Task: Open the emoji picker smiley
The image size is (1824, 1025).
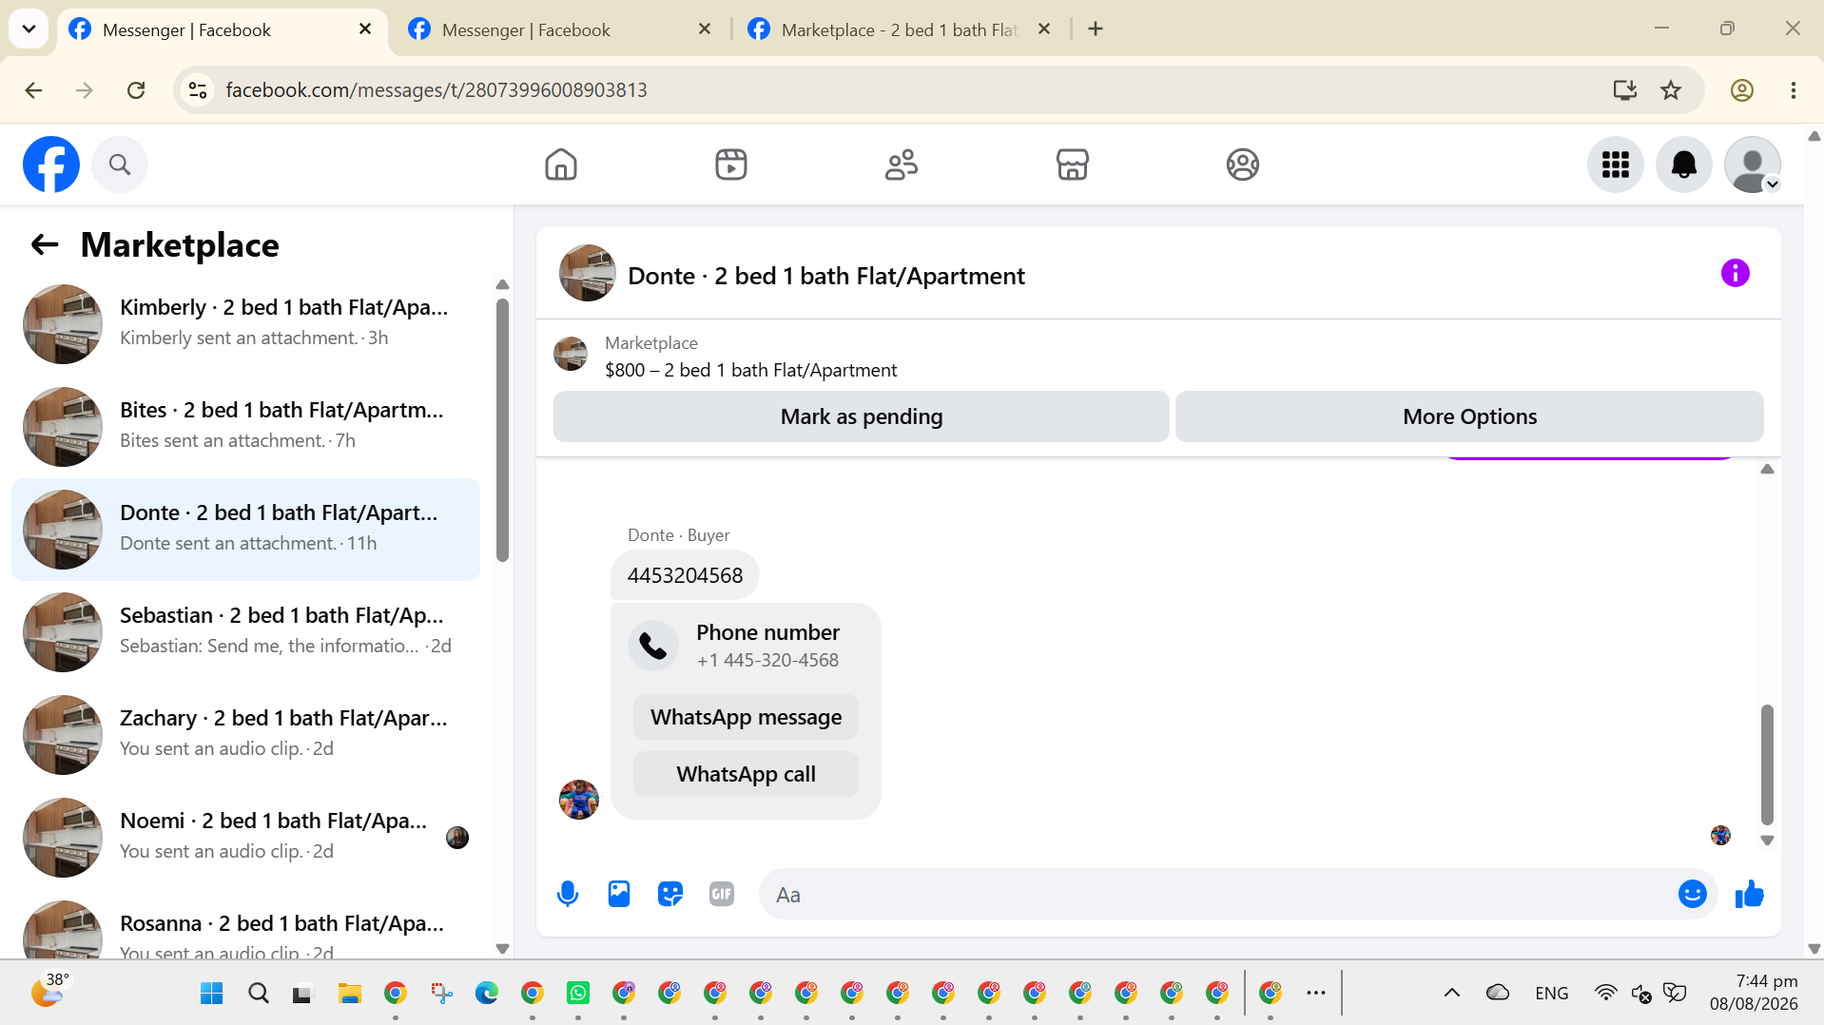Action: (x=1693, y=894)
